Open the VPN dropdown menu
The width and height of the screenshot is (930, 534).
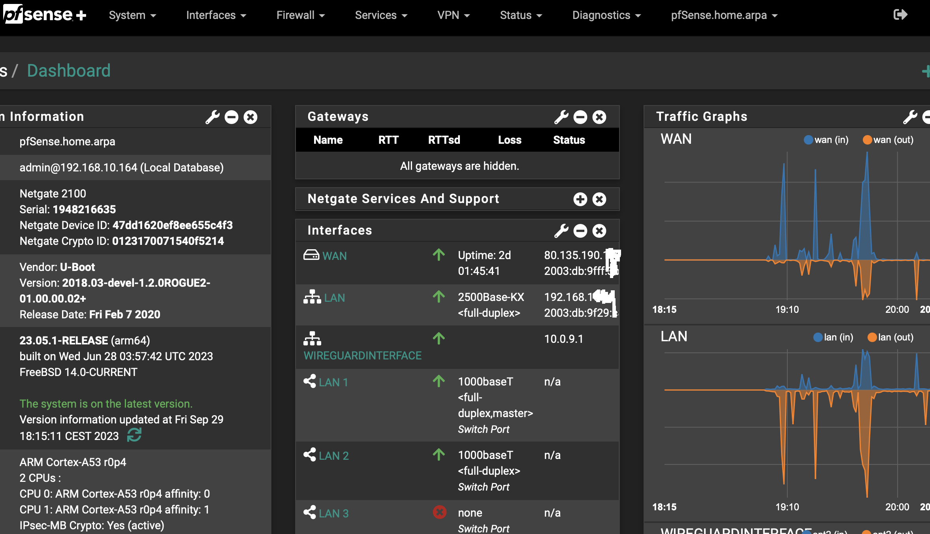[454, 15]
